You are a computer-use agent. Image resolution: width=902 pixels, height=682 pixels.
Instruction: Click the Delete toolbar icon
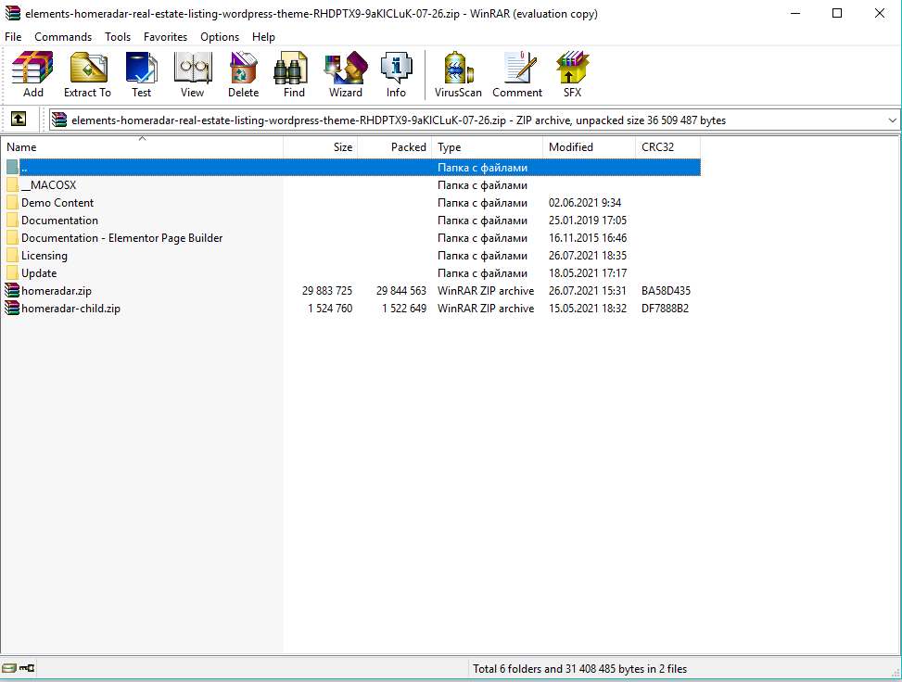(x=243, y=74)
